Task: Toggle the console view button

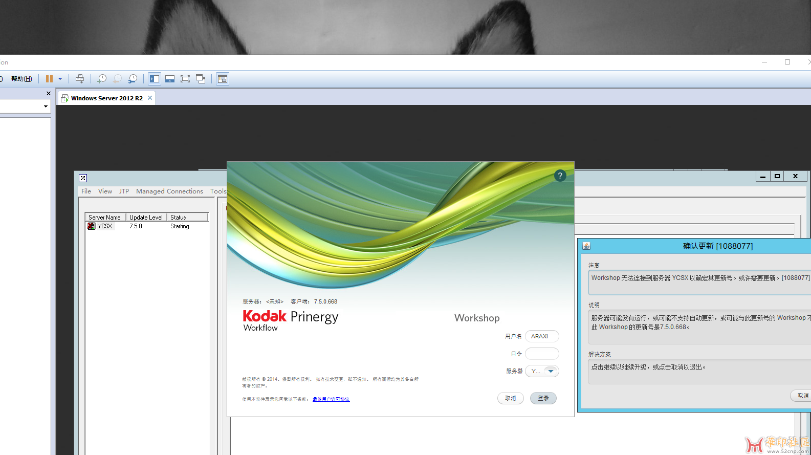Action: pos(223,79)
